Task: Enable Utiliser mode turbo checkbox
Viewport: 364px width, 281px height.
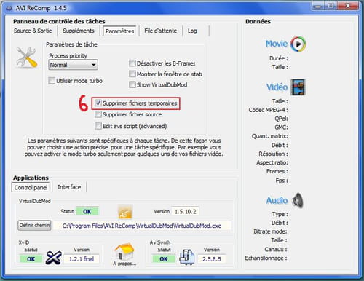Action: coord(52,81)
